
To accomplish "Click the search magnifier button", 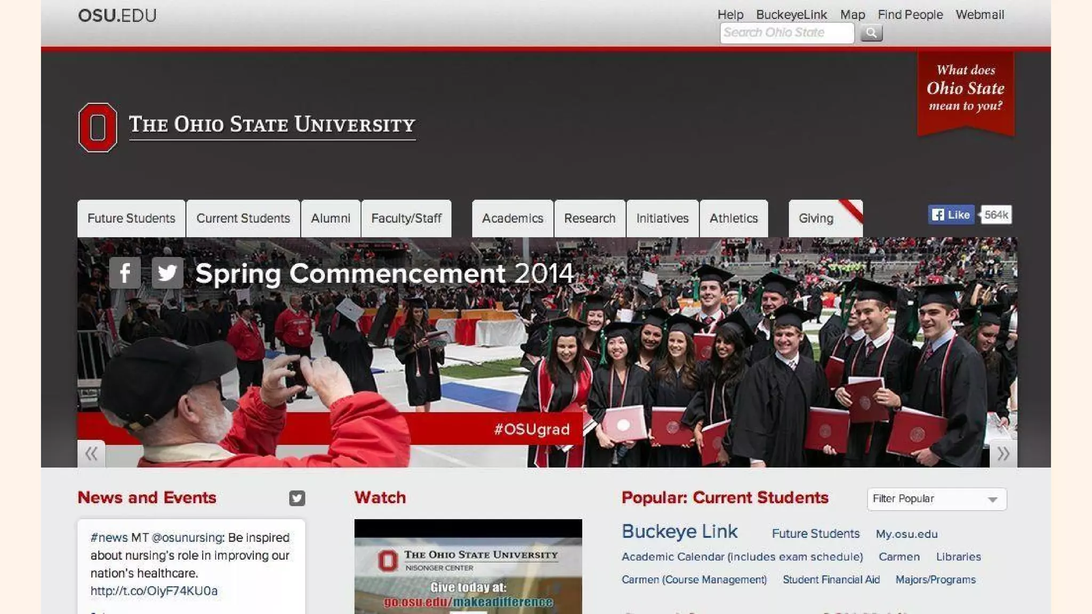I will pos(871,33).
